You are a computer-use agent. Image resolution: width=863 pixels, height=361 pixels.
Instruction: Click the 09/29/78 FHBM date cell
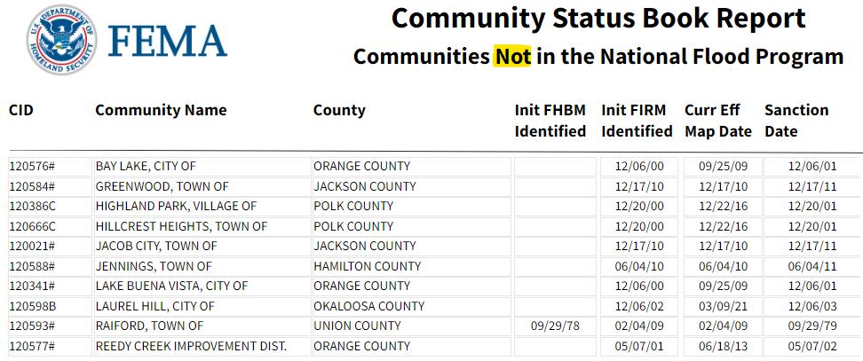tap(558, 326)
